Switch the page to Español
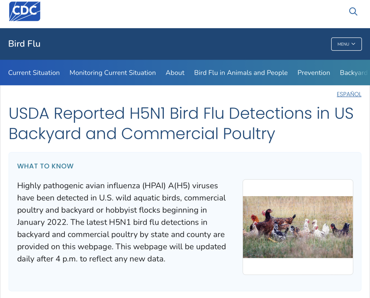The width and height of the screenshot is (370, 298). [x=349, y=94]
